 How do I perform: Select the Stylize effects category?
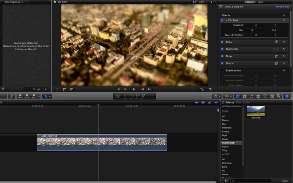tap(226, 146)
